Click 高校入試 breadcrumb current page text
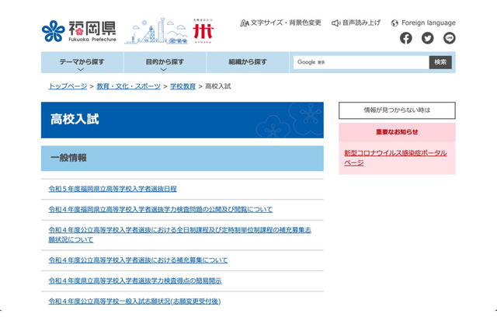 [217, 86]
